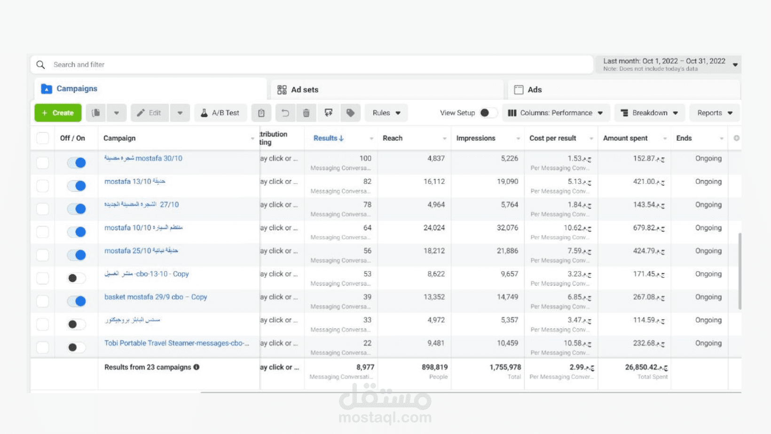Click the green Create button
771x434 pixels.
[x=58, y=113]
